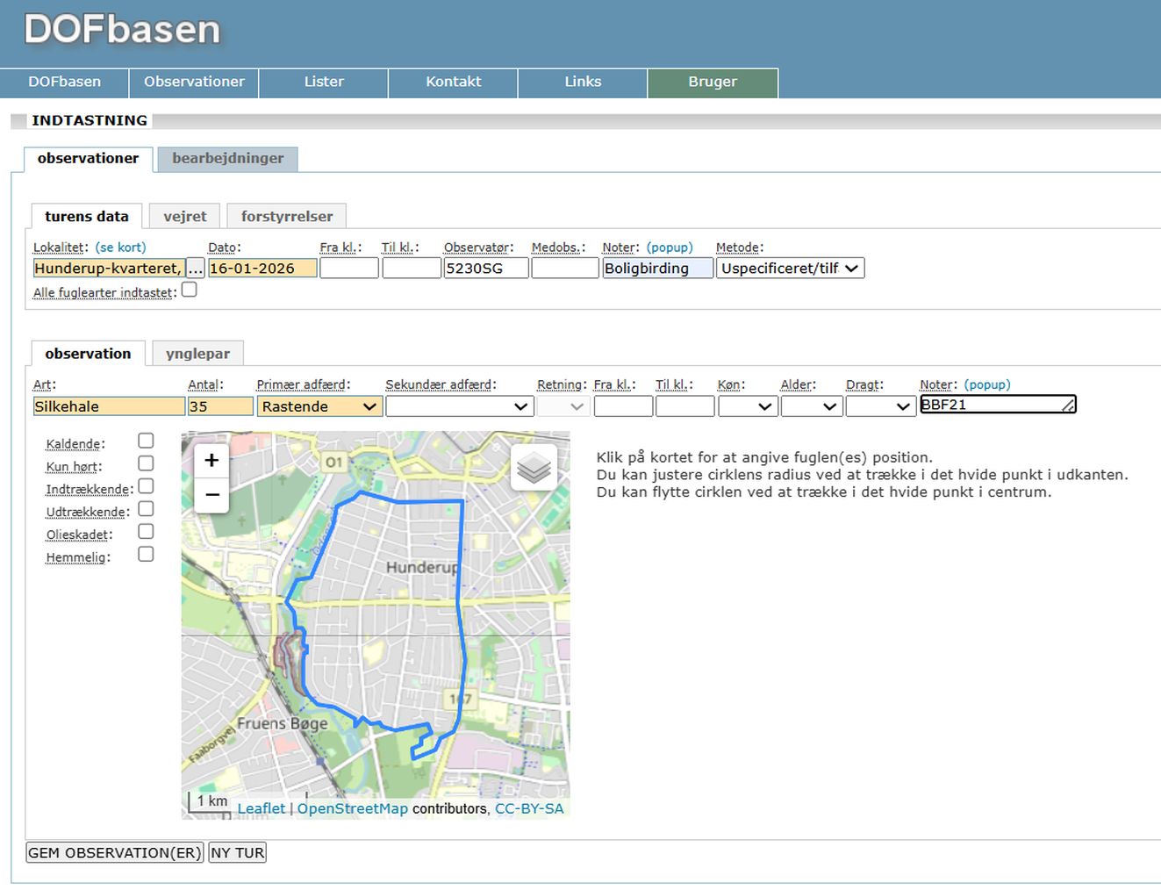Click the locality lookup ellipsis button
Image resolution: width=1161 pixels, height=890 pixels.
pos(196,269)
